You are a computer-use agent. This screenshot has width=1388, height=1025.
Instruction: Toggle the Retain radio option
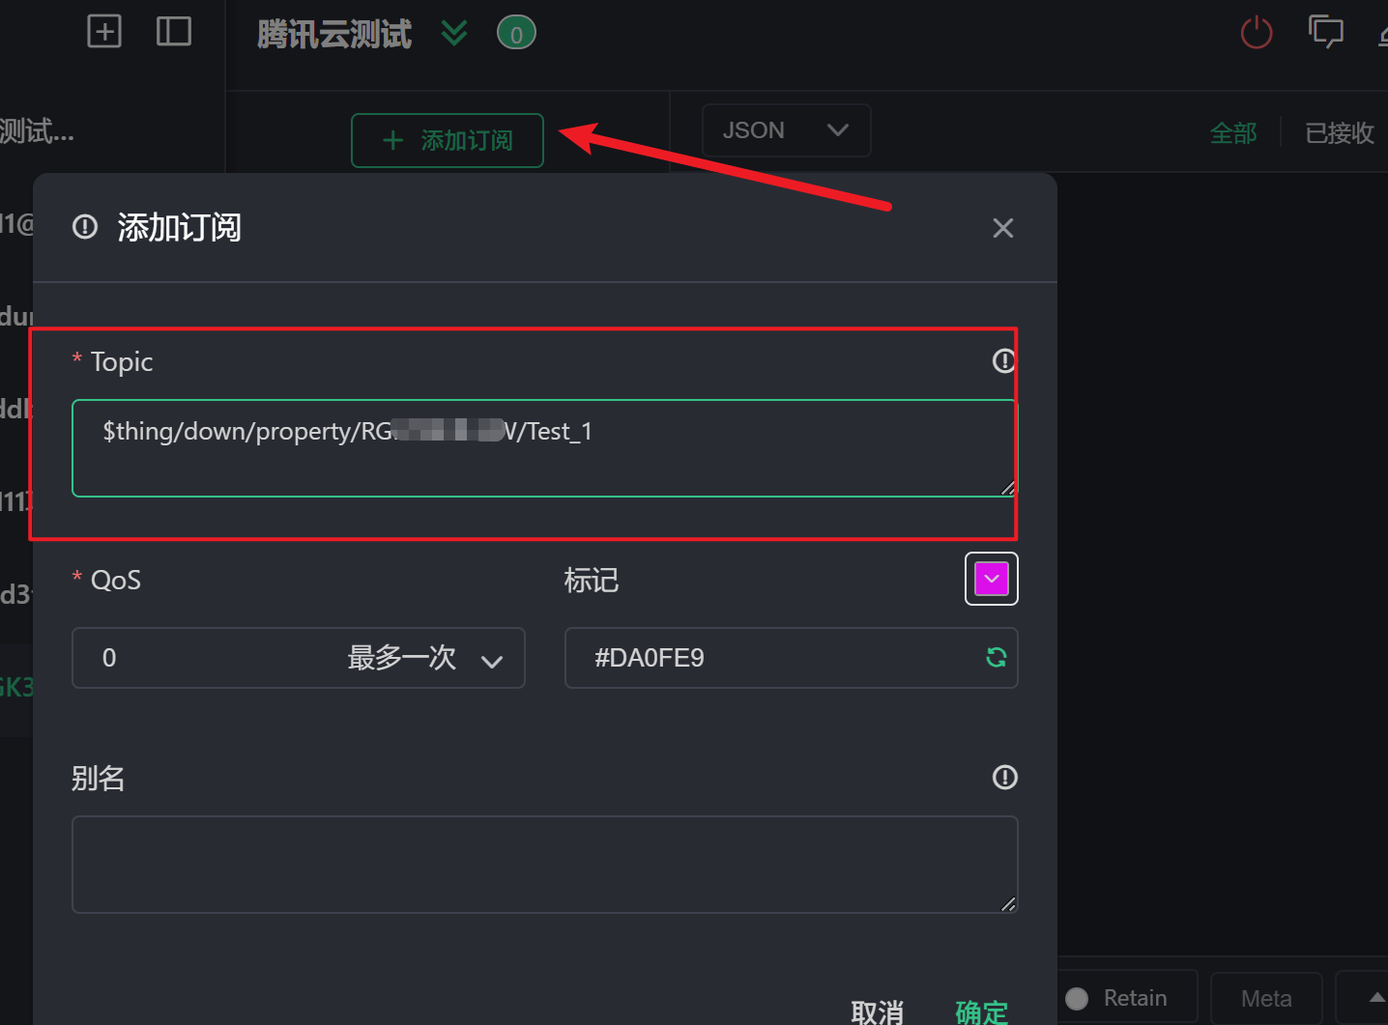(1077, 998)
